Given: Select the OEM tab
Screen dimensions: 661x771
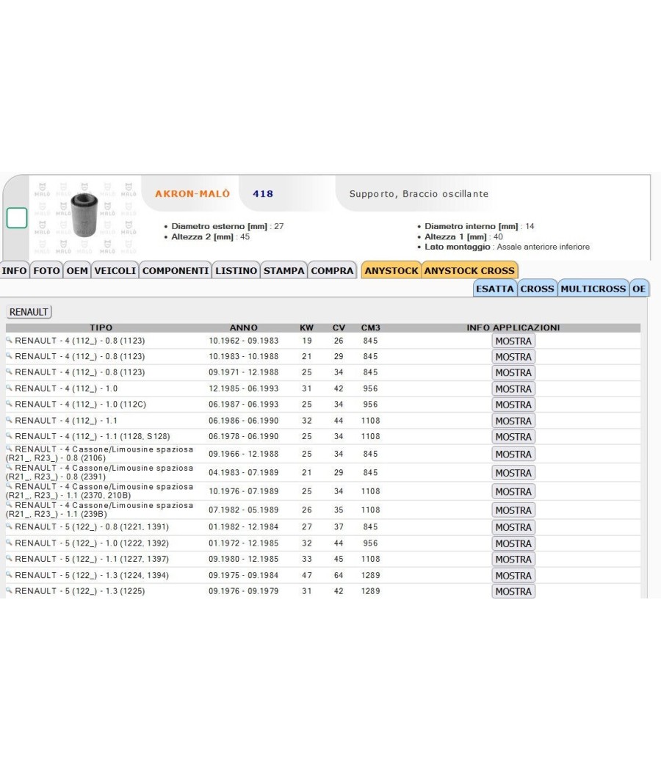Looking at the screenshot, I should 77,270.
